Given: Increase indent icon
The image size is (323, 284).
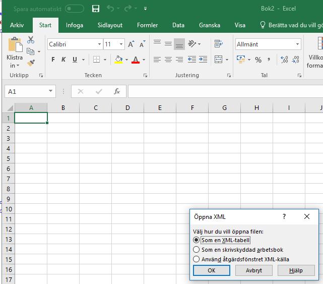Looking at the screenshot, I should [203, 60].
